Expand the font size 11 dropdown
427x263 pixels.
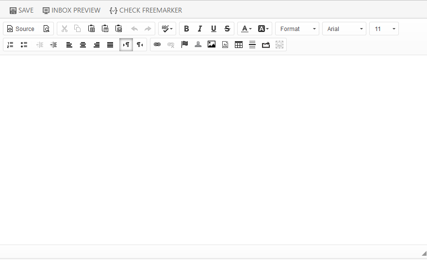(384, 29)
